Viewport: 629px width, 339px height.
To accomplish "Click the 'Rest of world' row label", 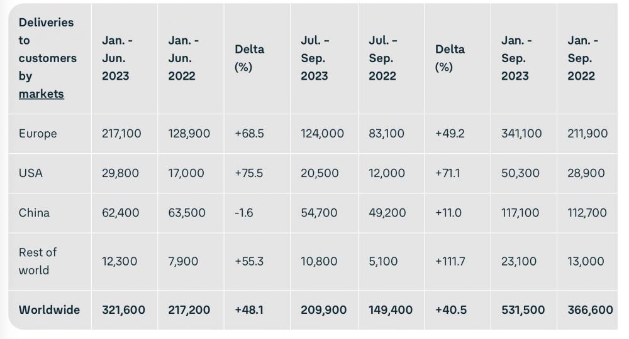I will pyautogui.click(x=38, y=261).
